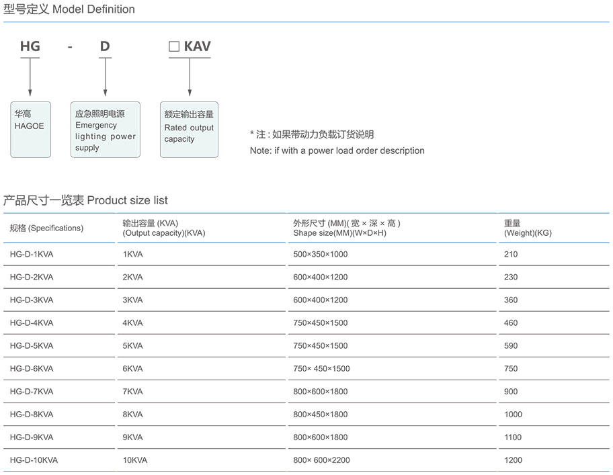Click the empty square before KAV
Image resolution: width=613 pixels, height=475 pixels.
pos(173,47)
